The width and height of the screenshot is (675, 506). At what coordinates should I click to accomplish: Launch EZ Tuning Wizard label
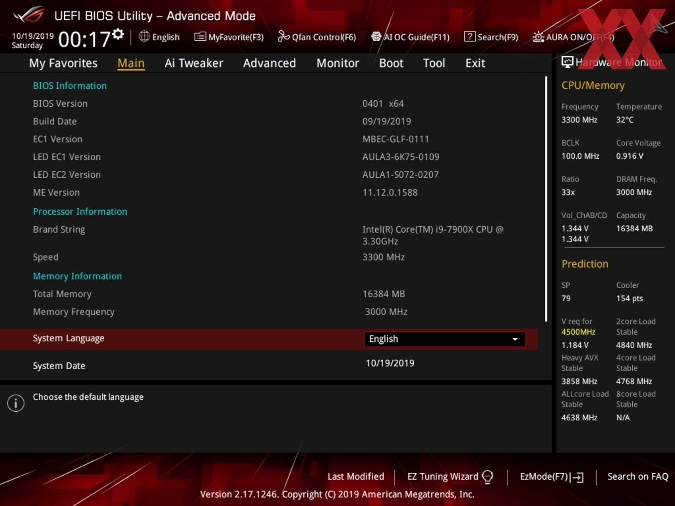[x=443, y=476]
